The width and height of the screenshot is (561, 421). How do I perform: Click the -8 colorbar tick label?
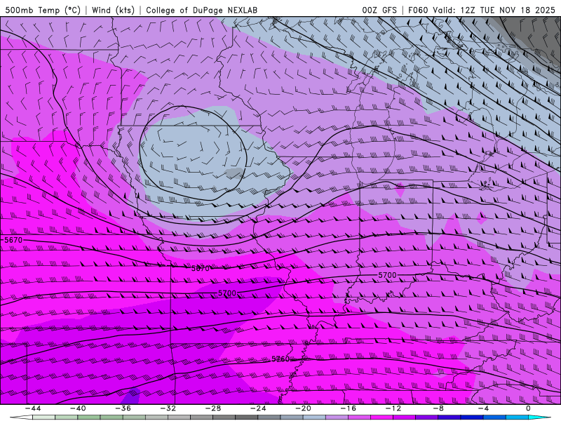click(x=438, y=408)
